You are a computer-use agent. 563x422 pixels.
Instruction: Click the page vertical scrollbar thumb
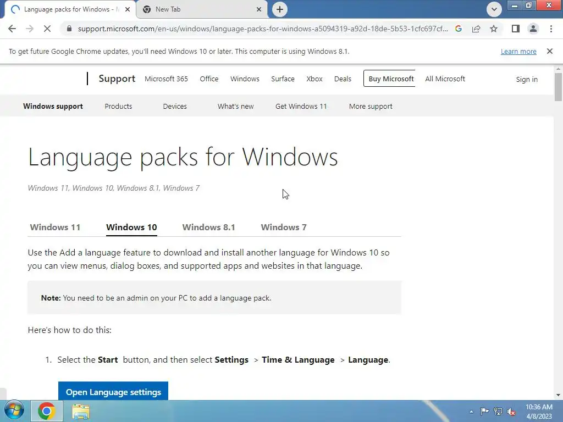[558, 86]
